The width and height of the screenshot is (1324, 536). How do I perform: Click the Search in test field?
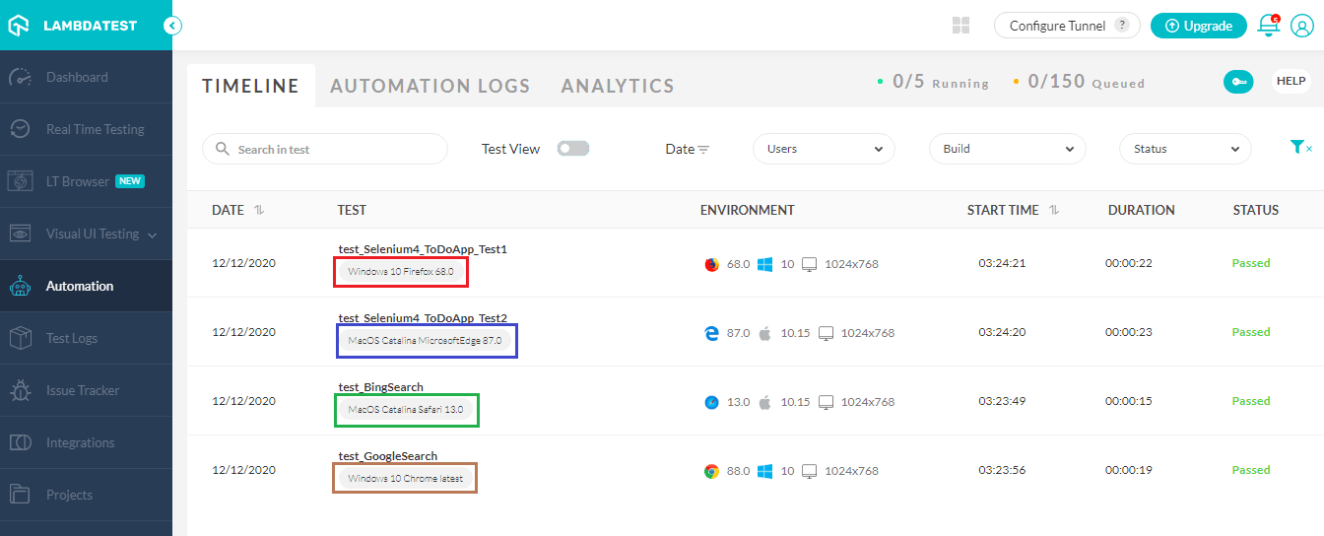(325, 149)
